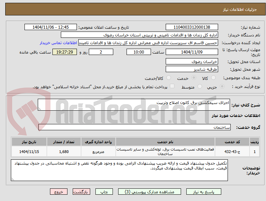Click the quantity cell 1,680

(64, 152)
